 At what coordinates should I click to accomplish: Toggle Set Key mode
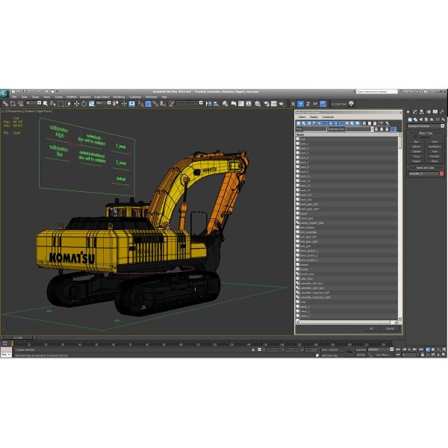(x=361, y=355)
